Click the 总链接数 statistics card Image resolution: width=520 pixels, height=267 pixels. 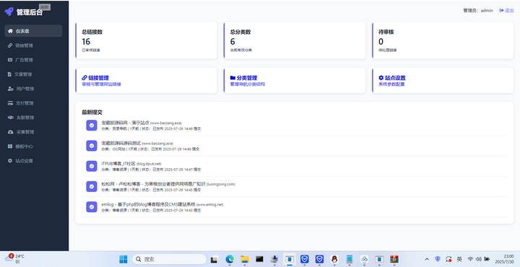click(146, 40)
